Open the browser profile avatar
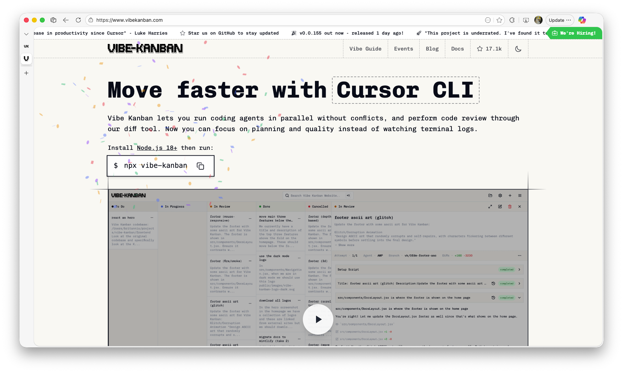 tap(538, 20)
